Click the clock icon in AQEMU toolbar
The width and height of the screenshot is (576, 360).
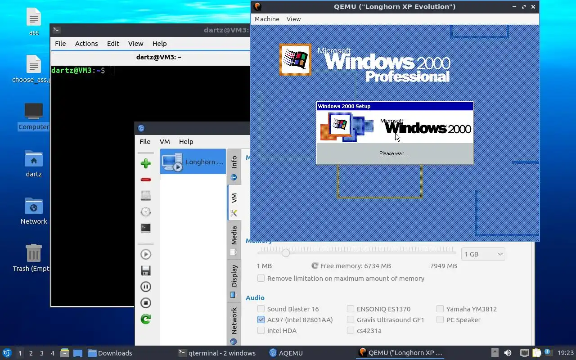pyautogui.click(x=145, y=212)
